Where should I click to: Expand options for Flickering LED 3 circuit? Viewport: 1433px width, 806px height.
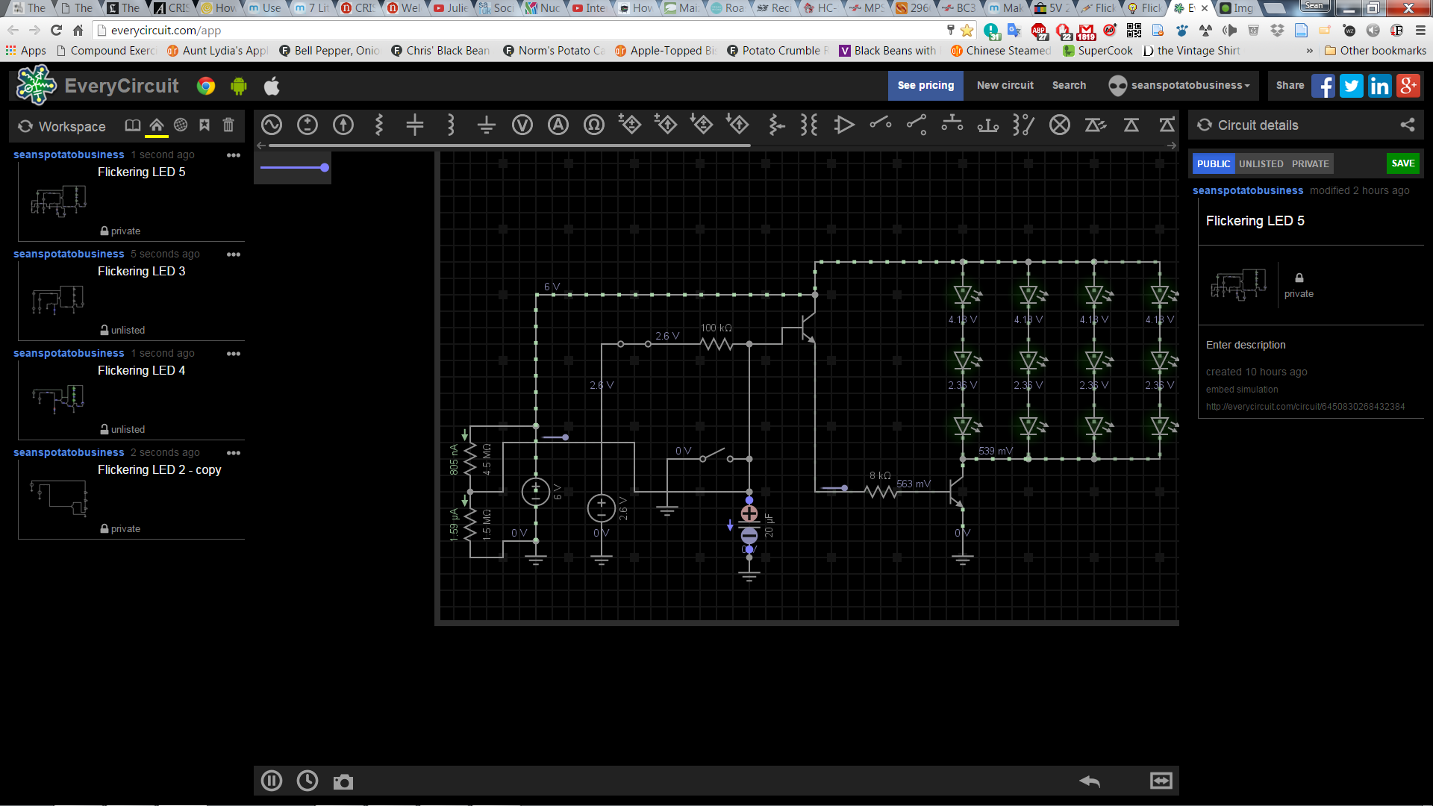[x=234, y=254]
